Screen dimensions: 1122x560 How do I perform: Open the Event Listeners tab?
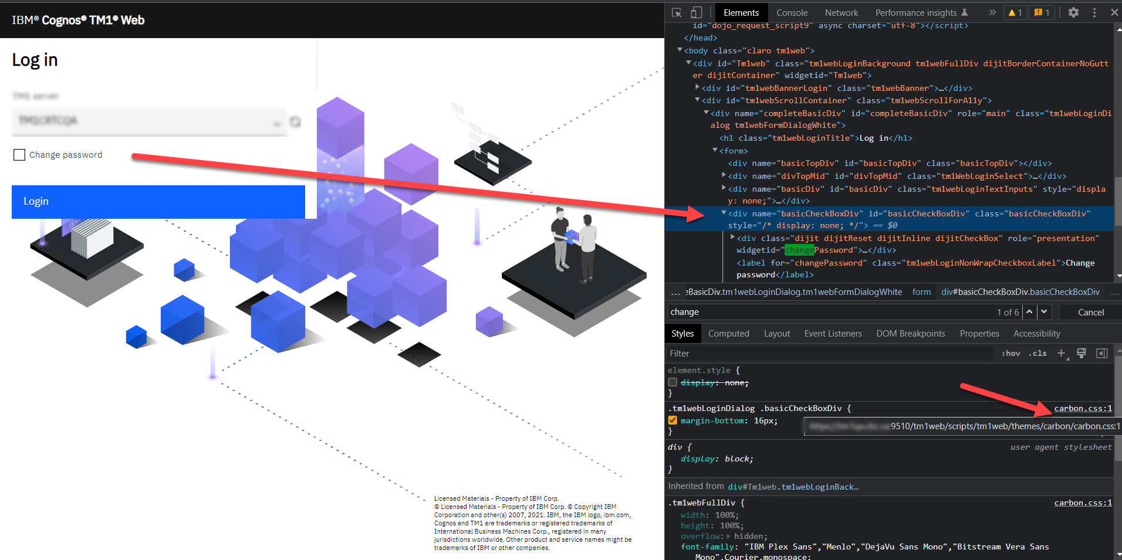[833, 333]
